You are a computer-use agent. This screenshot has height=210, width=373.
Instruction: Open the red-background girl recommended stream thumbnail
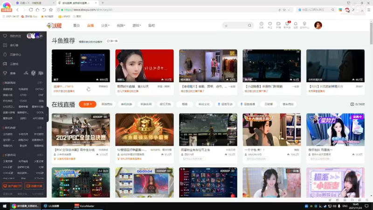tap(145, 66)
